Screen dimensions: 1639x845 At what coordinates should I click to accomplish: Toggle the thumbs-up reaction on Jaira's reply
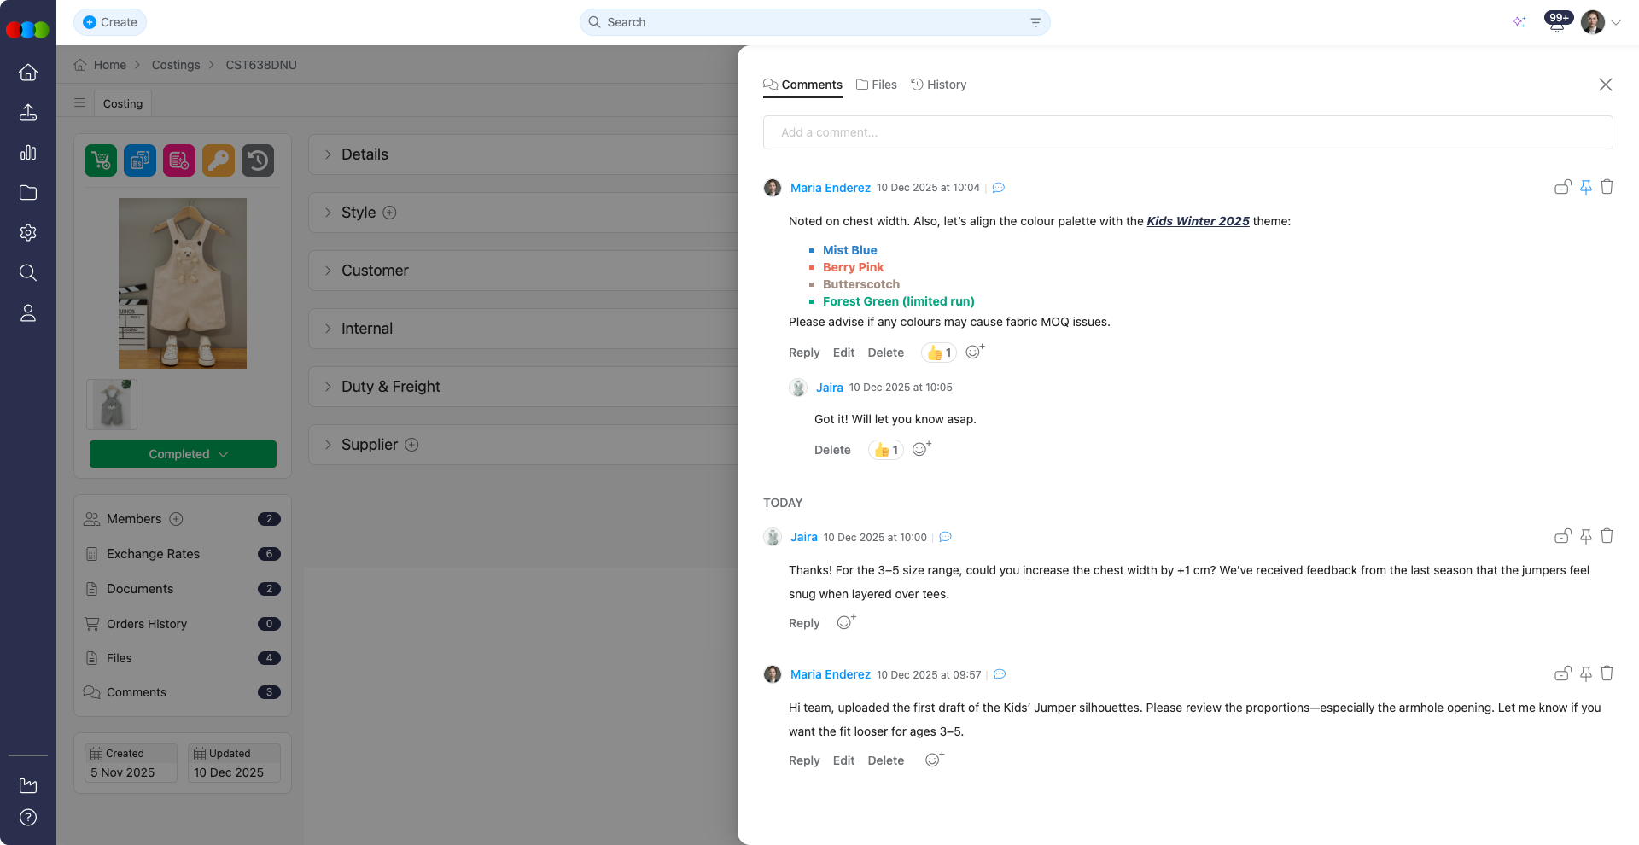885,450
